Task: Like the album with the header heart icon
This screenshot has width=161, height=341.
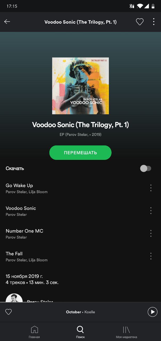Action: pos(140,22)
